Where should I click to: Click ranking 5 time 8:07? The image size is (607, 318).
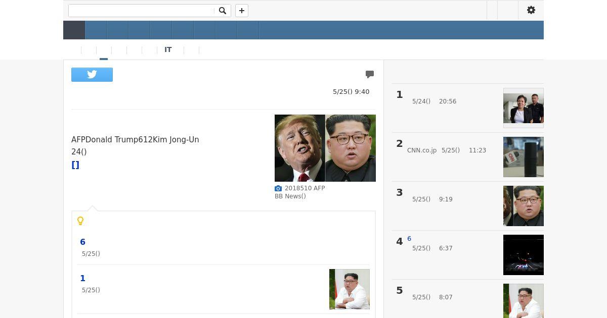(446, 297)
